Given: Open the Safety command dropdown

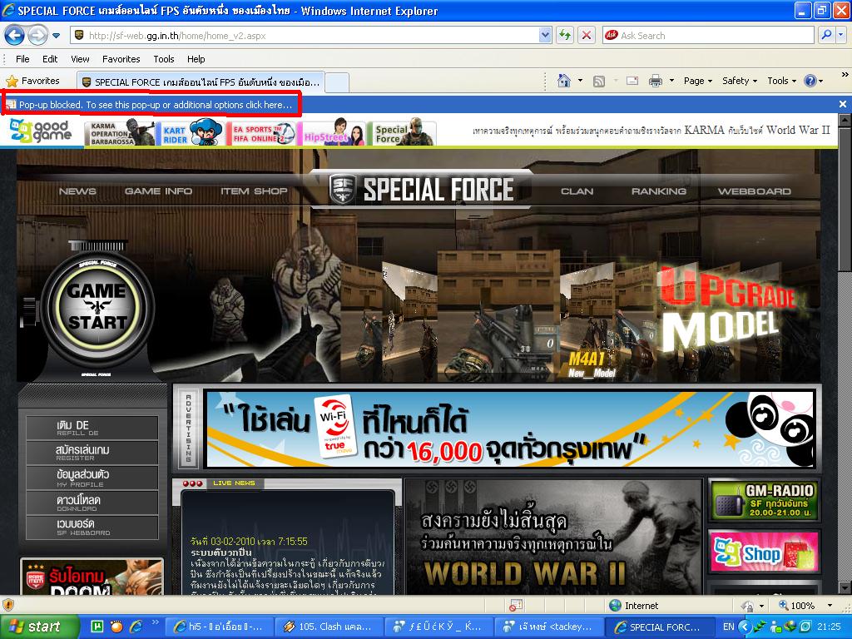Looking at the screenshot, I should tap(740, 81).
